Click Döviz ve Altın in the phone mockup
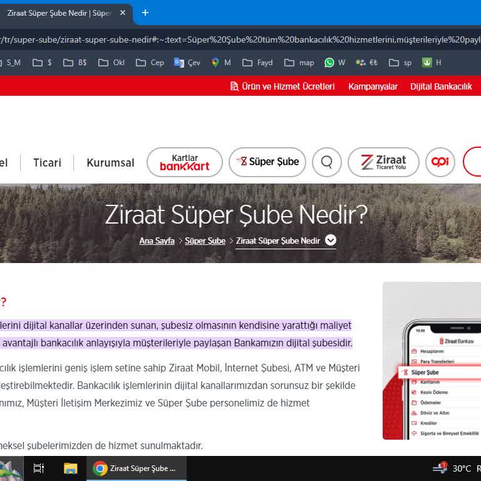481x481 pixels. click(x=435, y=413)
